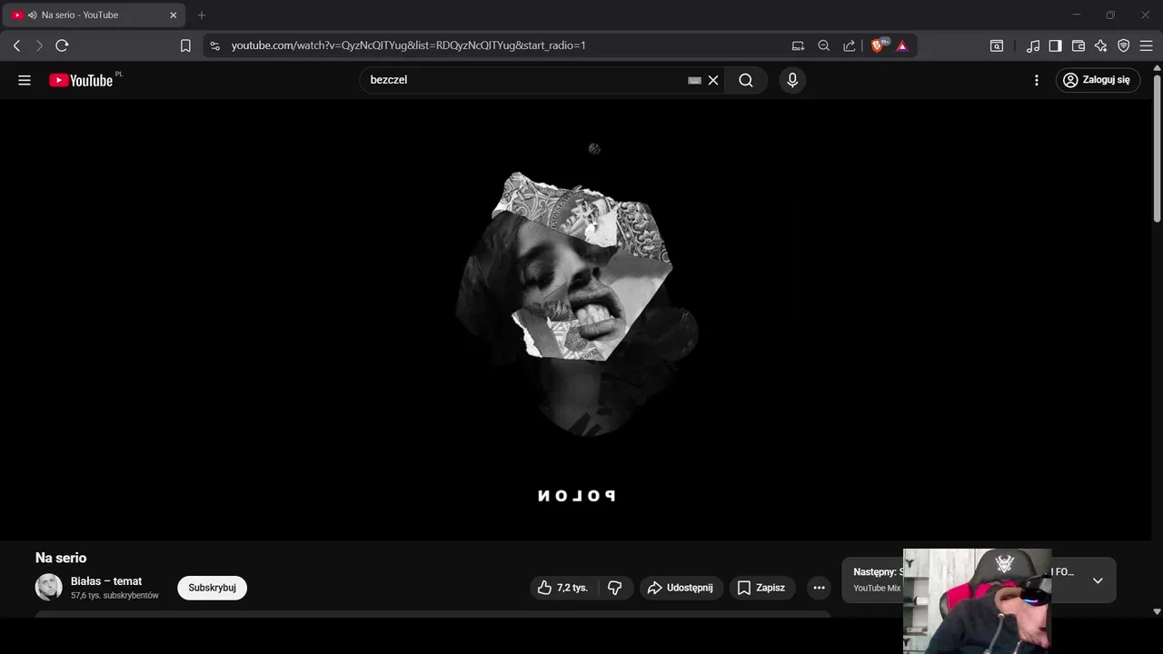The image size is (1163, 654).
Task: Open the tab search toolbar button
Action: [997, 45]
